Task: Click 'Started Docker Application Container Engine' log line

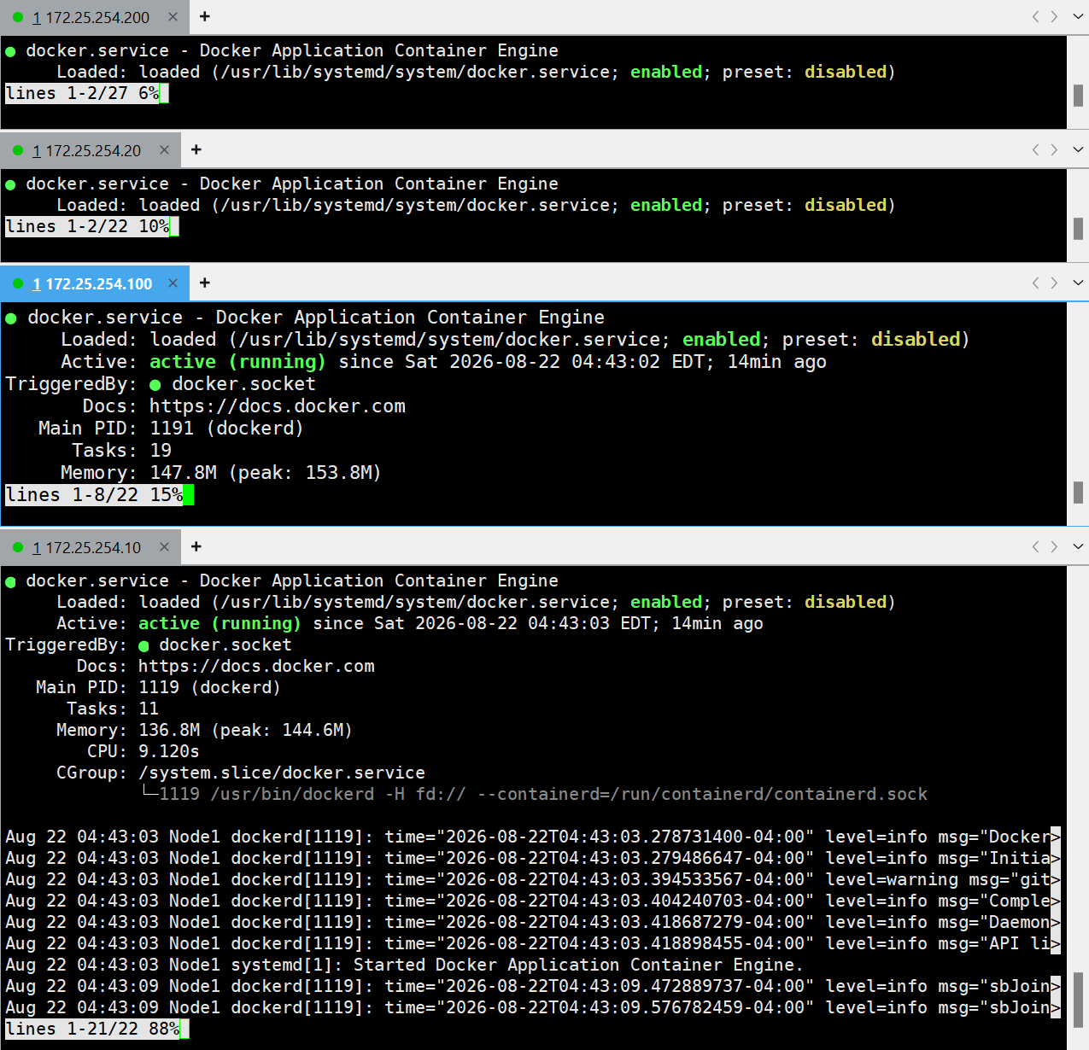Action: click(x=405, y=965)
